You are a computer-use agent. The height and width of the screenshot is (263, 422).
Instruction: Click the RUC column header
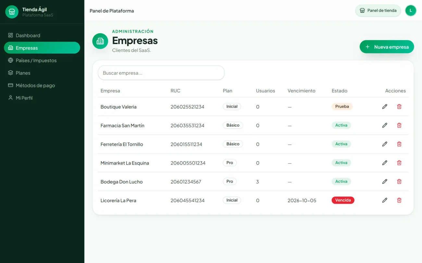pos(175,91)
